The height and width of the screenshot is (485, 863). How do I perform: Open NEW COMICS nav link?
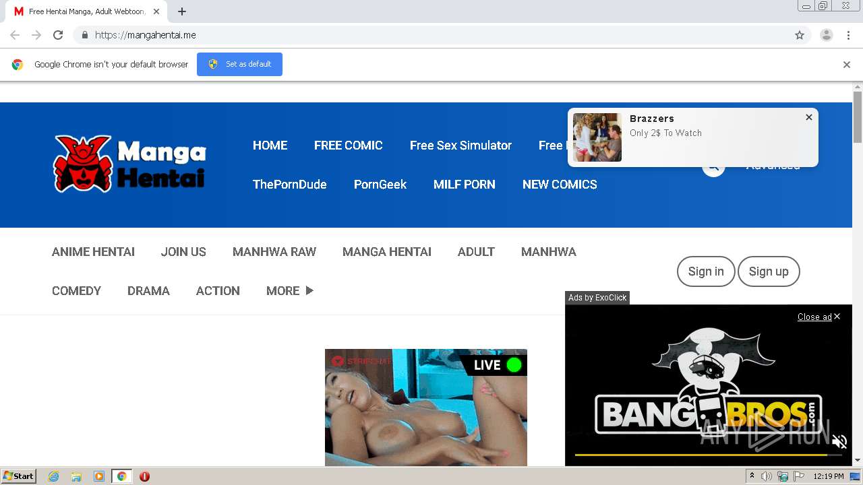coord(560,185)
